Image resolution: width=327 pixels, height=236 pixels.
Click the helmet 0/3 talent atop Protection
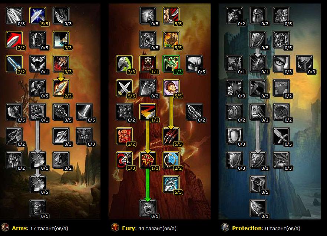(x=258, y=16)
